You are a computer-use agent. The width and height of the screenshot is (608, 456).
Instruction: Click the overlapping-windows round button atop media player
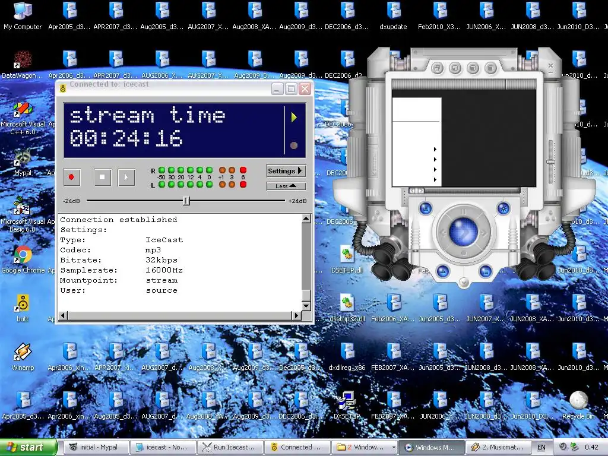[x=437, y=69]
